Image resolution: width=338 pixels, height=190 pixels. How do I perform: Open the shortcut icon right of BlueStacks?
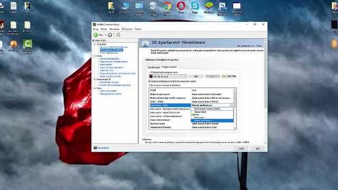[x=222, y=6]
